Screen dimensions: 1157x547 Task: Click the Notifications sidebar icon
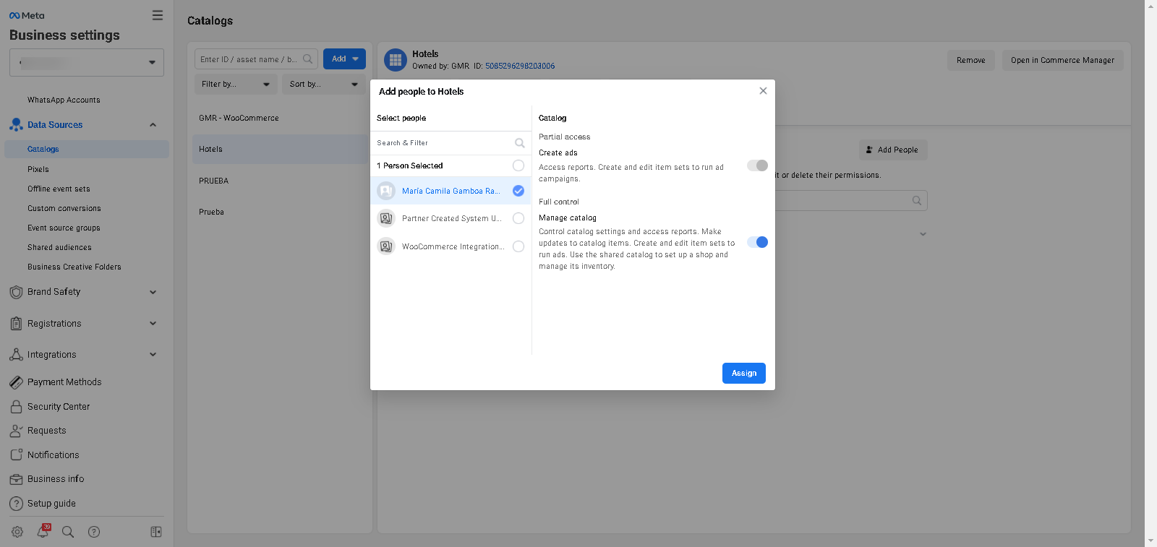coord(16,455)
